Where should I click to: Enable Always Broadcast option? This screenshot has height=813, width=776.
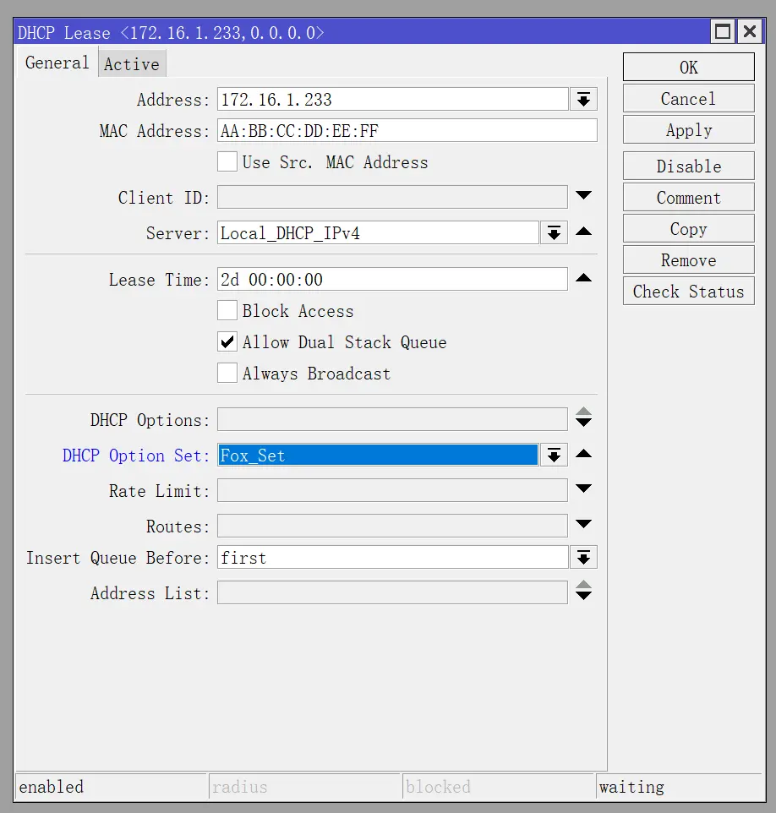tap(227, 373)
